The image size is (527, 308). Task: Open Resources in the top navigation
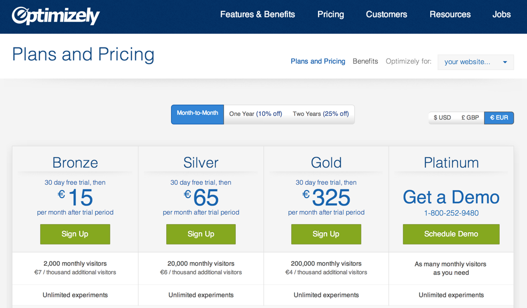[x=450, y=14]
